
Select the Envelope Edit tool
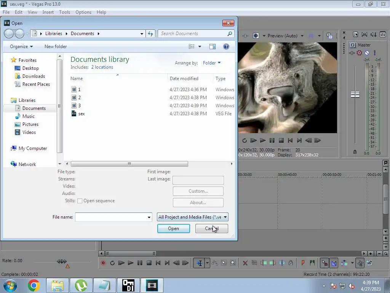click(215, 263)
